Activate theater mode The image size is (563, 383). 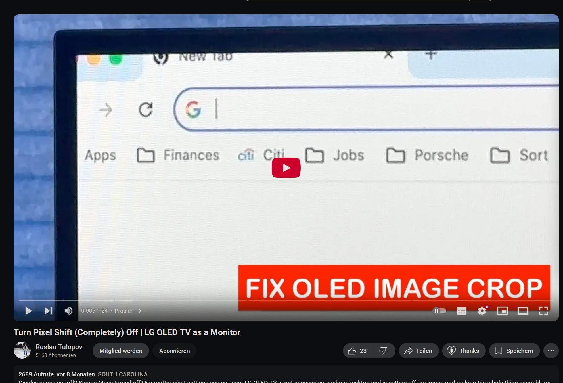(523, 311)
